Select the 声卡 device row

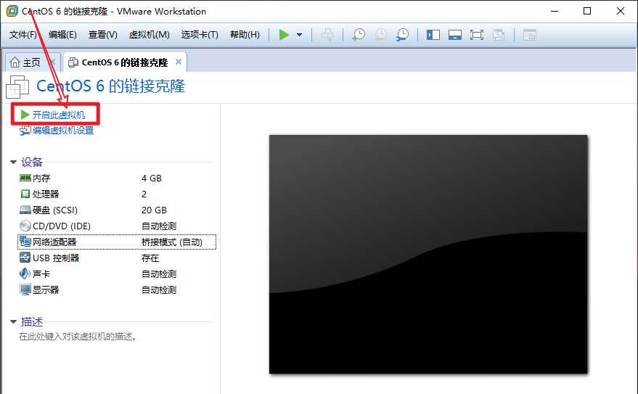(117, 274)
